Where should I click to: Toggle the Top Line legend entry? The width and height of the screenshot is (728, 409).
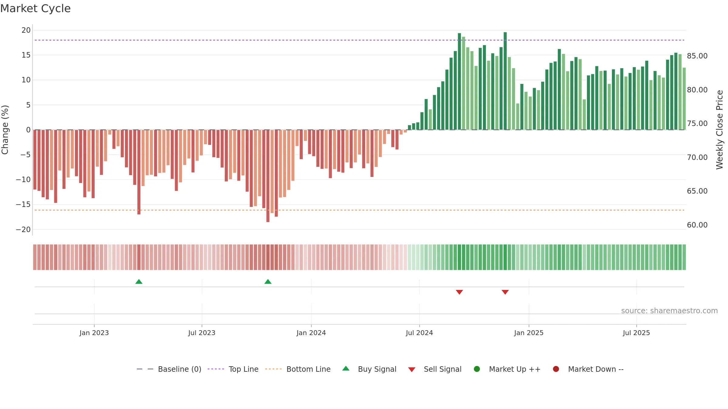233,369
